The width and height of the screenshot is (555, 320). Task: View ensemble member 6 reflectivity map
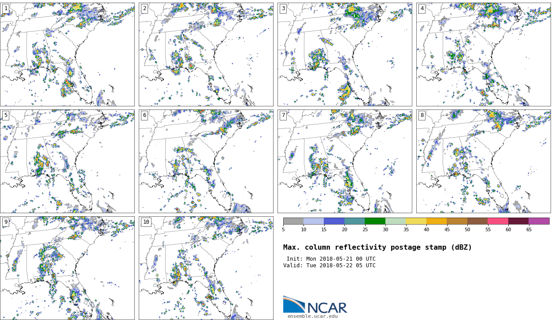206,161
